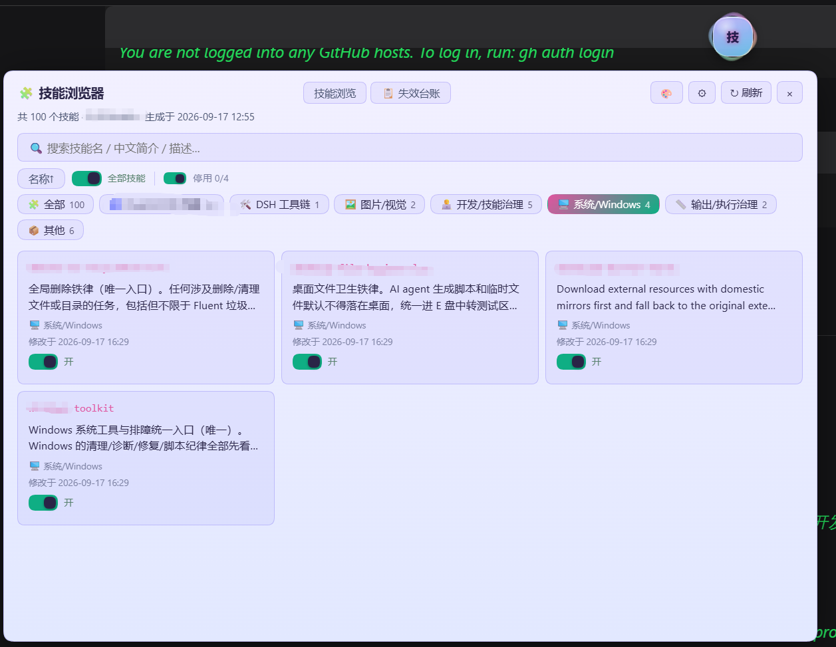836x647 pixels.
Task: Click the search magnifier icon
Action: 36,148
